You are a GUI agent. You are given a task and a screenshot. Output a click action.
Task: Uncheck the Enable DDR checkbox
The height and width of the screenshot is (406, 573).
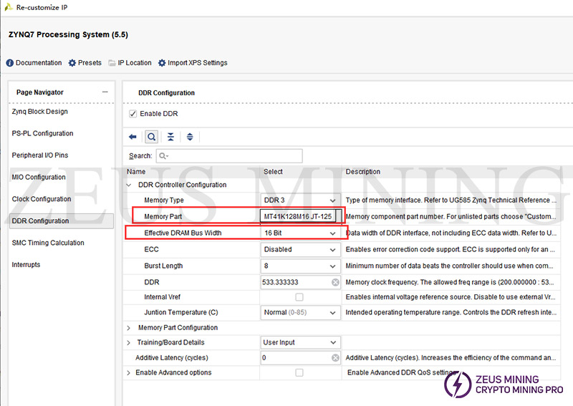click(x=133, y=114)
